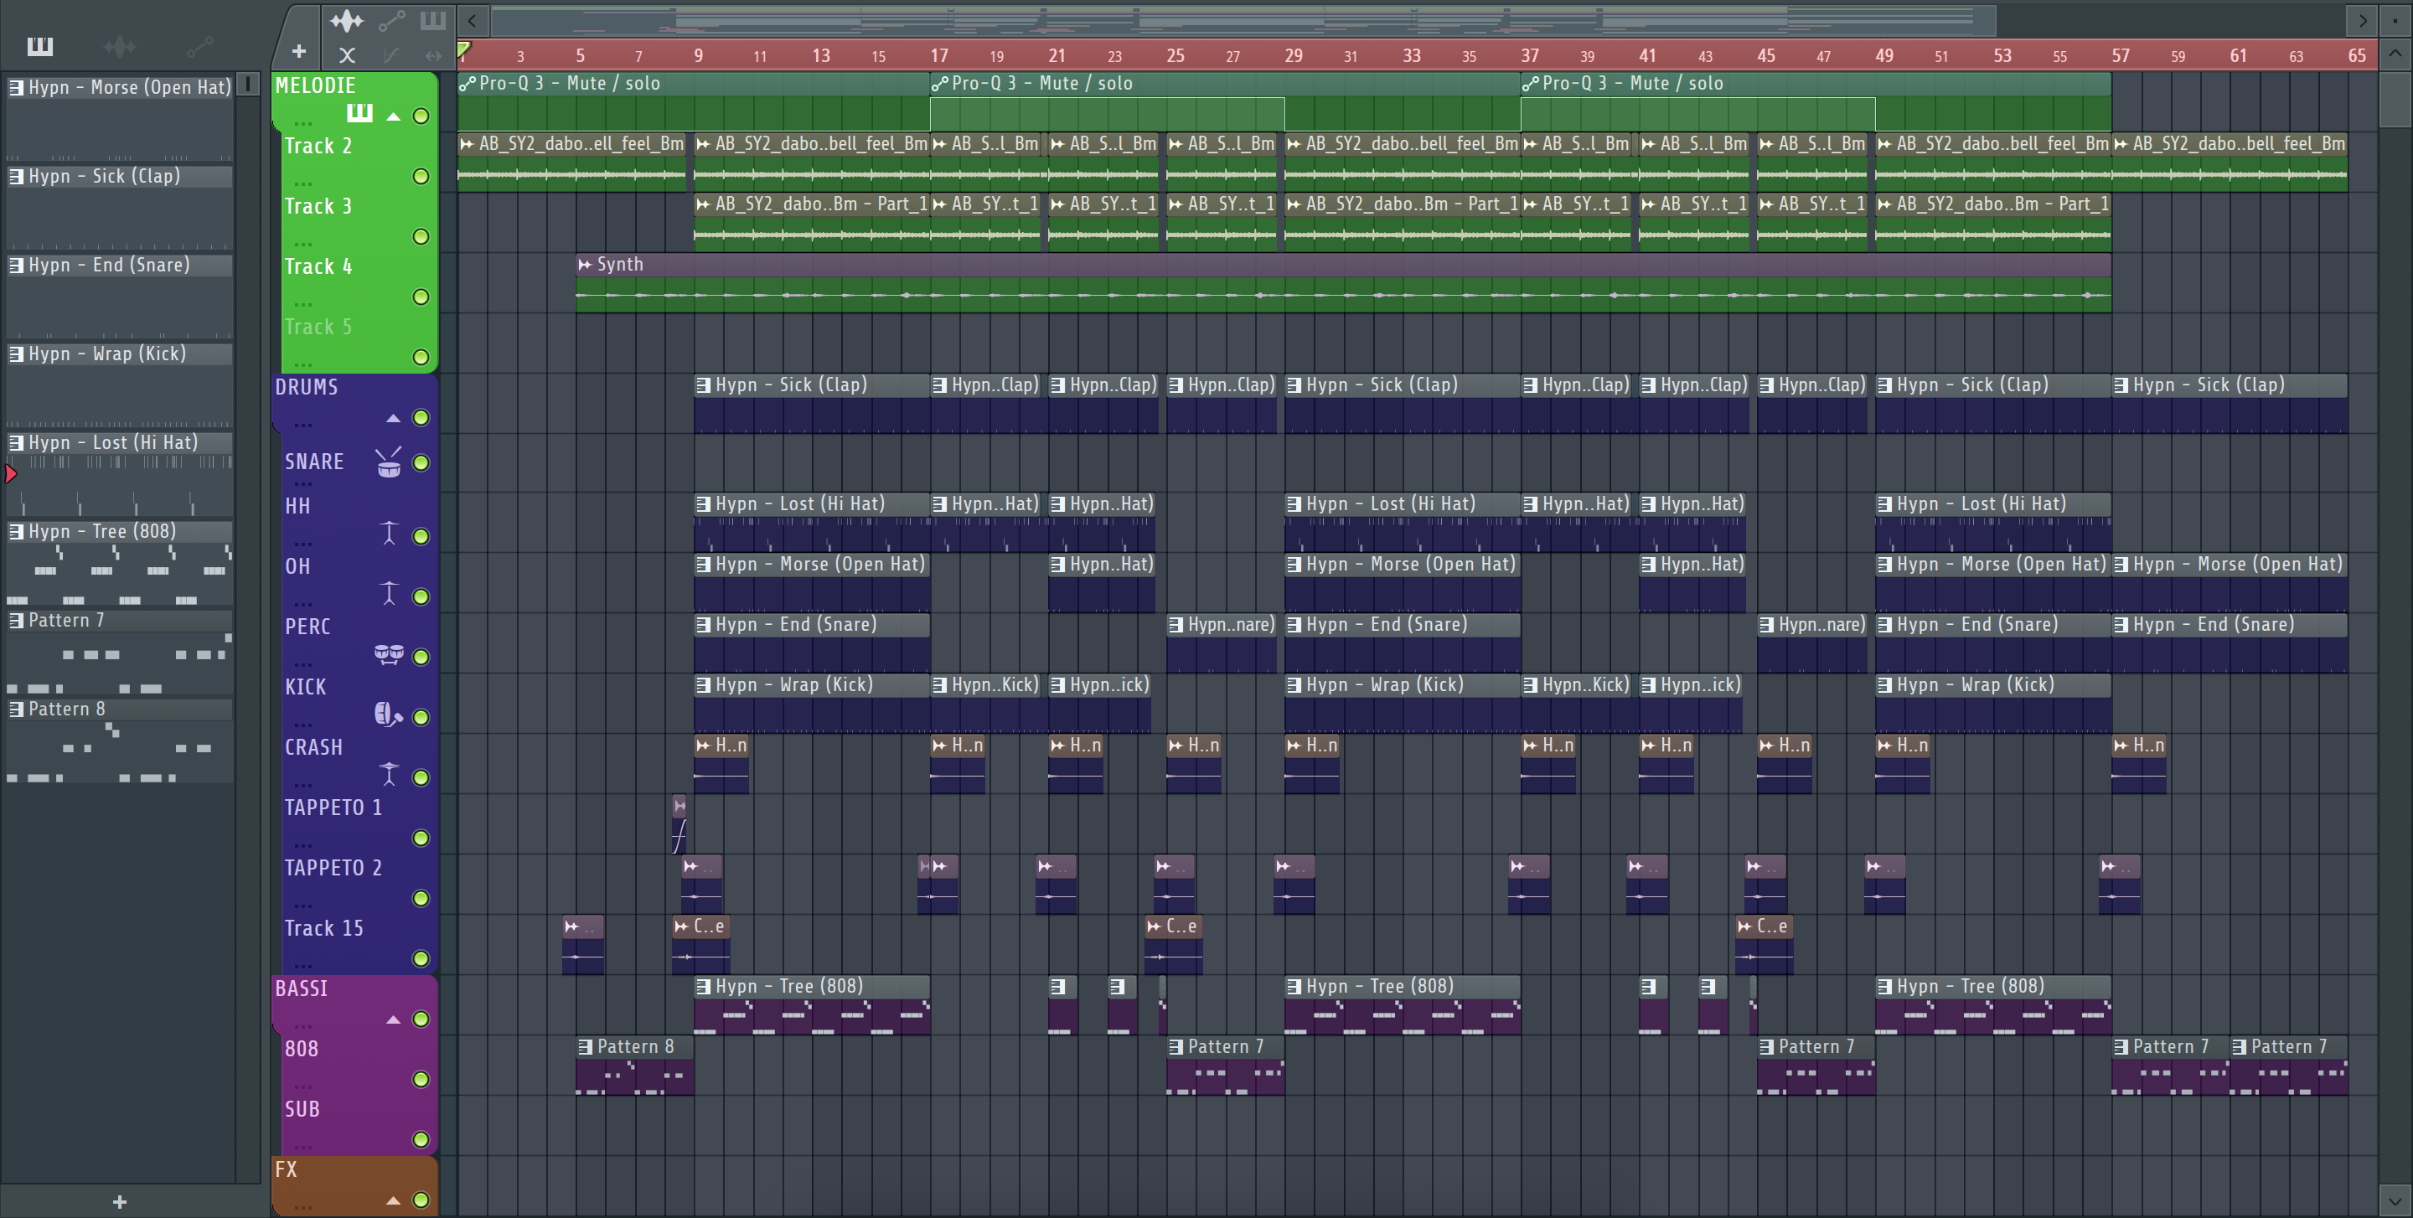The width and height of the screenshot is (2413, 1218).
Task: Click the plus tab above the MELODIE track
Action: click(299, 51)
